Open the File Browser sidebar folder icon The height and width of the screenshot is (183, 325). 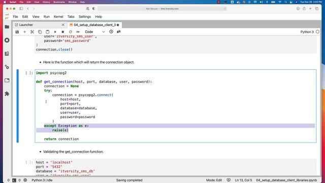point(7,27)
